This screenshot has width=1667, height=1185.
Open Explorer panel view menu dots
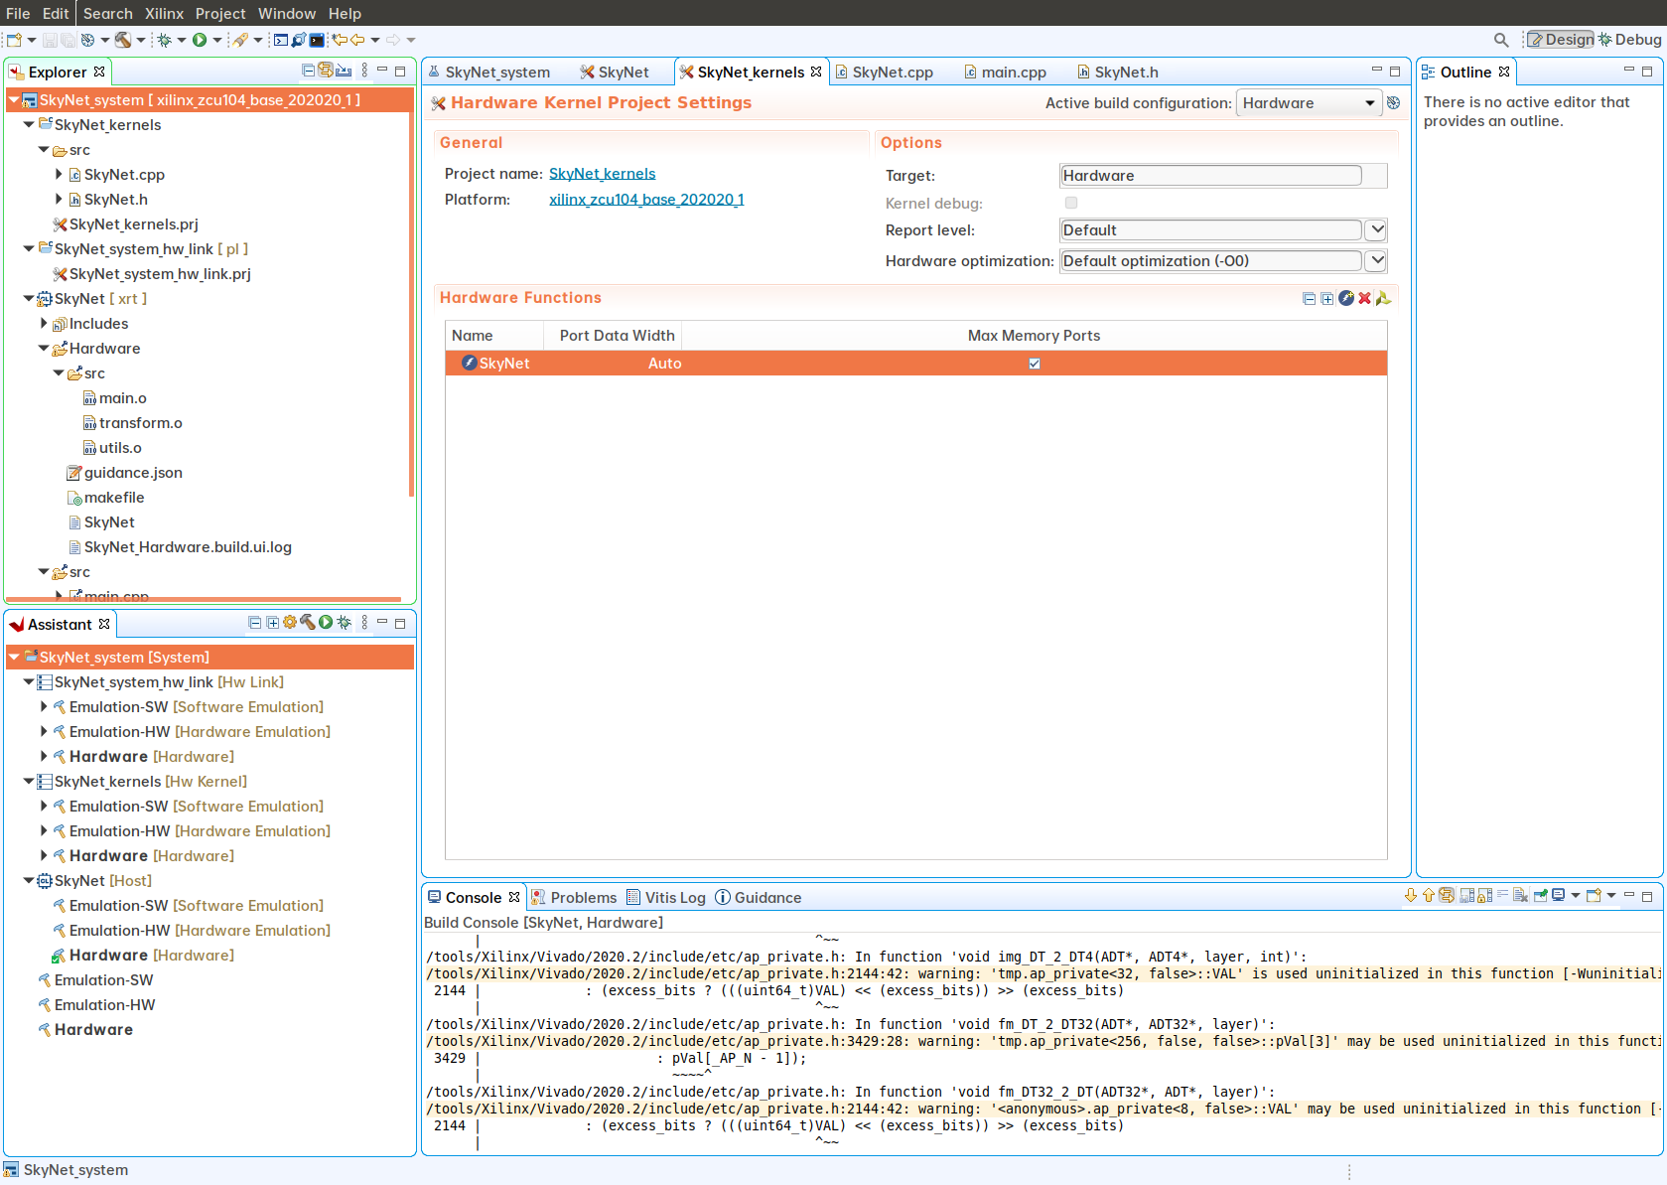[x=364, y=71]
